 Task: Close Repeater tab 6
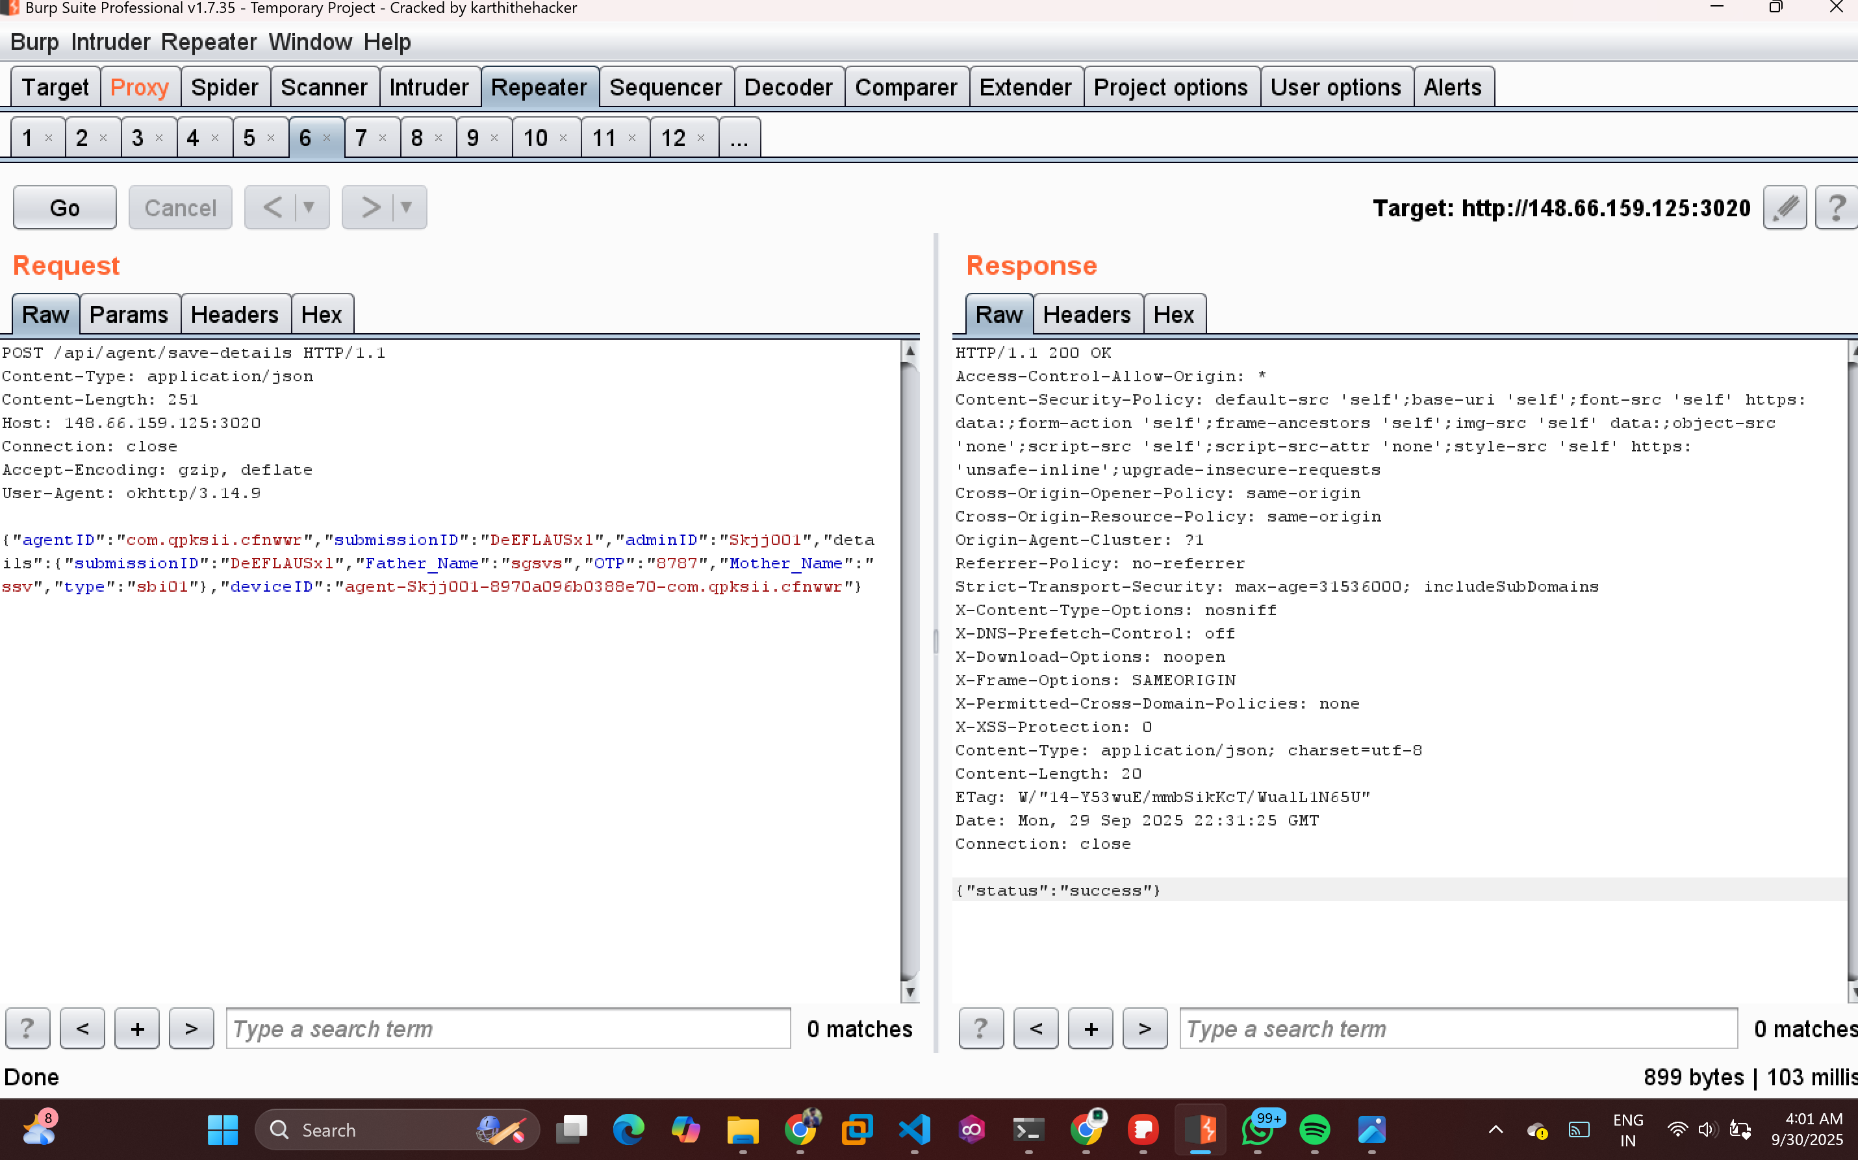coord(327,138)
